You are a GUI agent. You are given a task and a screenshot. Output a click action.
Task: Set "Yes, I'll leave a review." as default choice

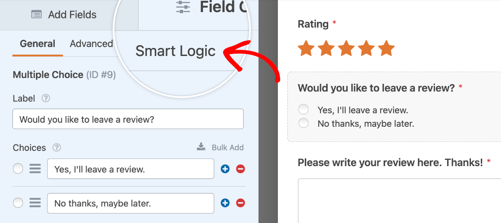[18, 169]
